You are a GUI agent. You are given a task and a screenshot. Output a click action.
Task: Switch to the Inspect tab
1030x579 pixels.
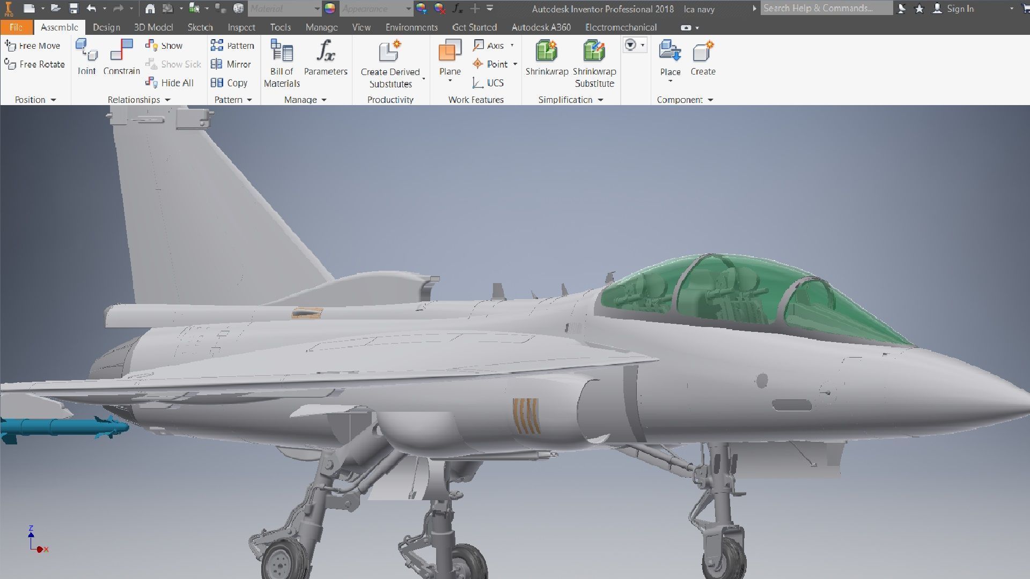pos(241,27)
